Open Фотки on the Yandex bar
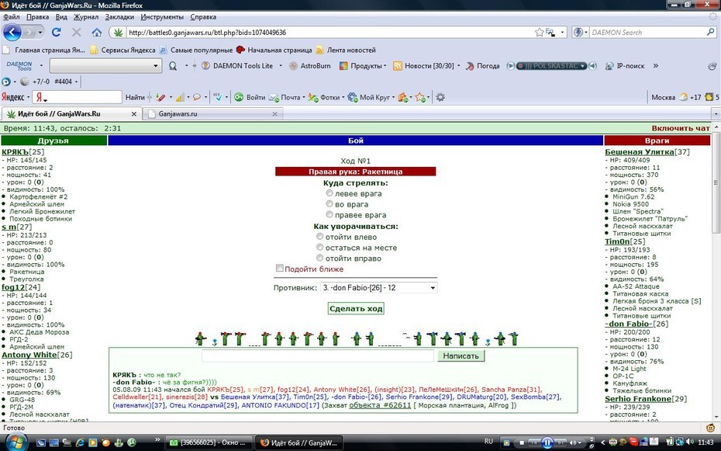The image size is (721, 451). [325, 97]
